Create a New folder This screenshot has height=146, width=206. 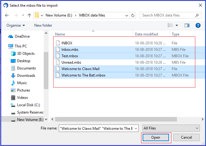[43, 25]
